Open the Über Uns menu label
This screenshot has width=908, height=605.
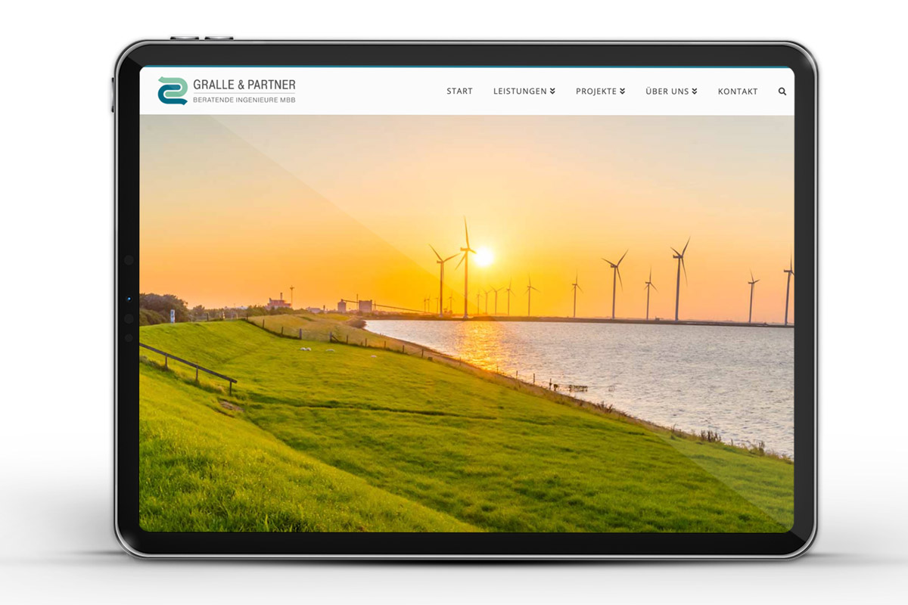[667, 92]
